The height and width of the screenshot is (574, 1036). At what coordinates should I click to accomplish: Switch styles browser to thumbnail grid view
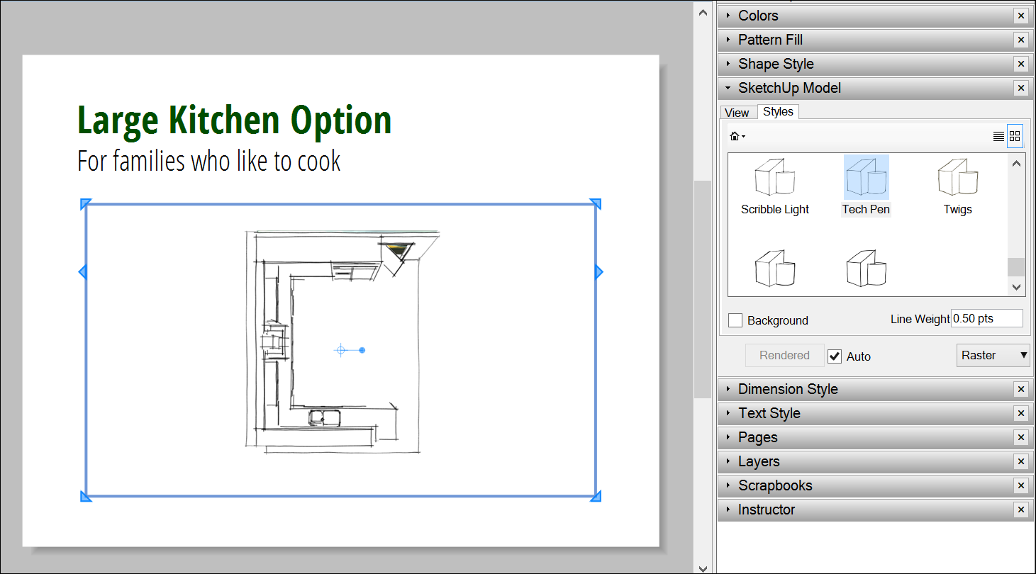[1015, 136]
